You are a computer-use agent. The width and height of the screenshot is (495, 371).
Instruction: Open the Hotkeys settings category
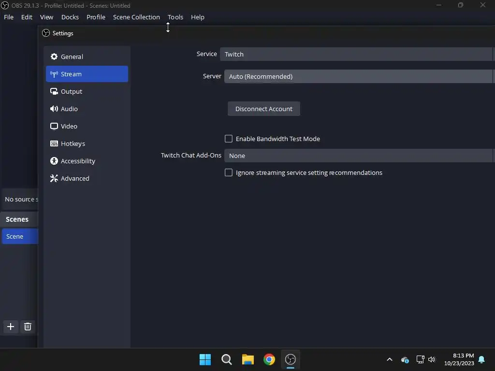click(x=87, y=143)
